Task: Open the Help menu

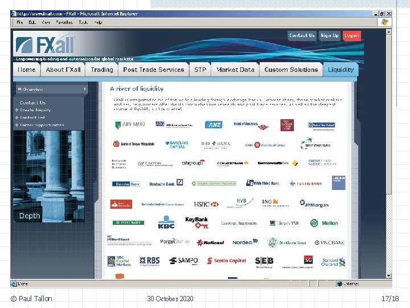Action: (x=98, y=22)
